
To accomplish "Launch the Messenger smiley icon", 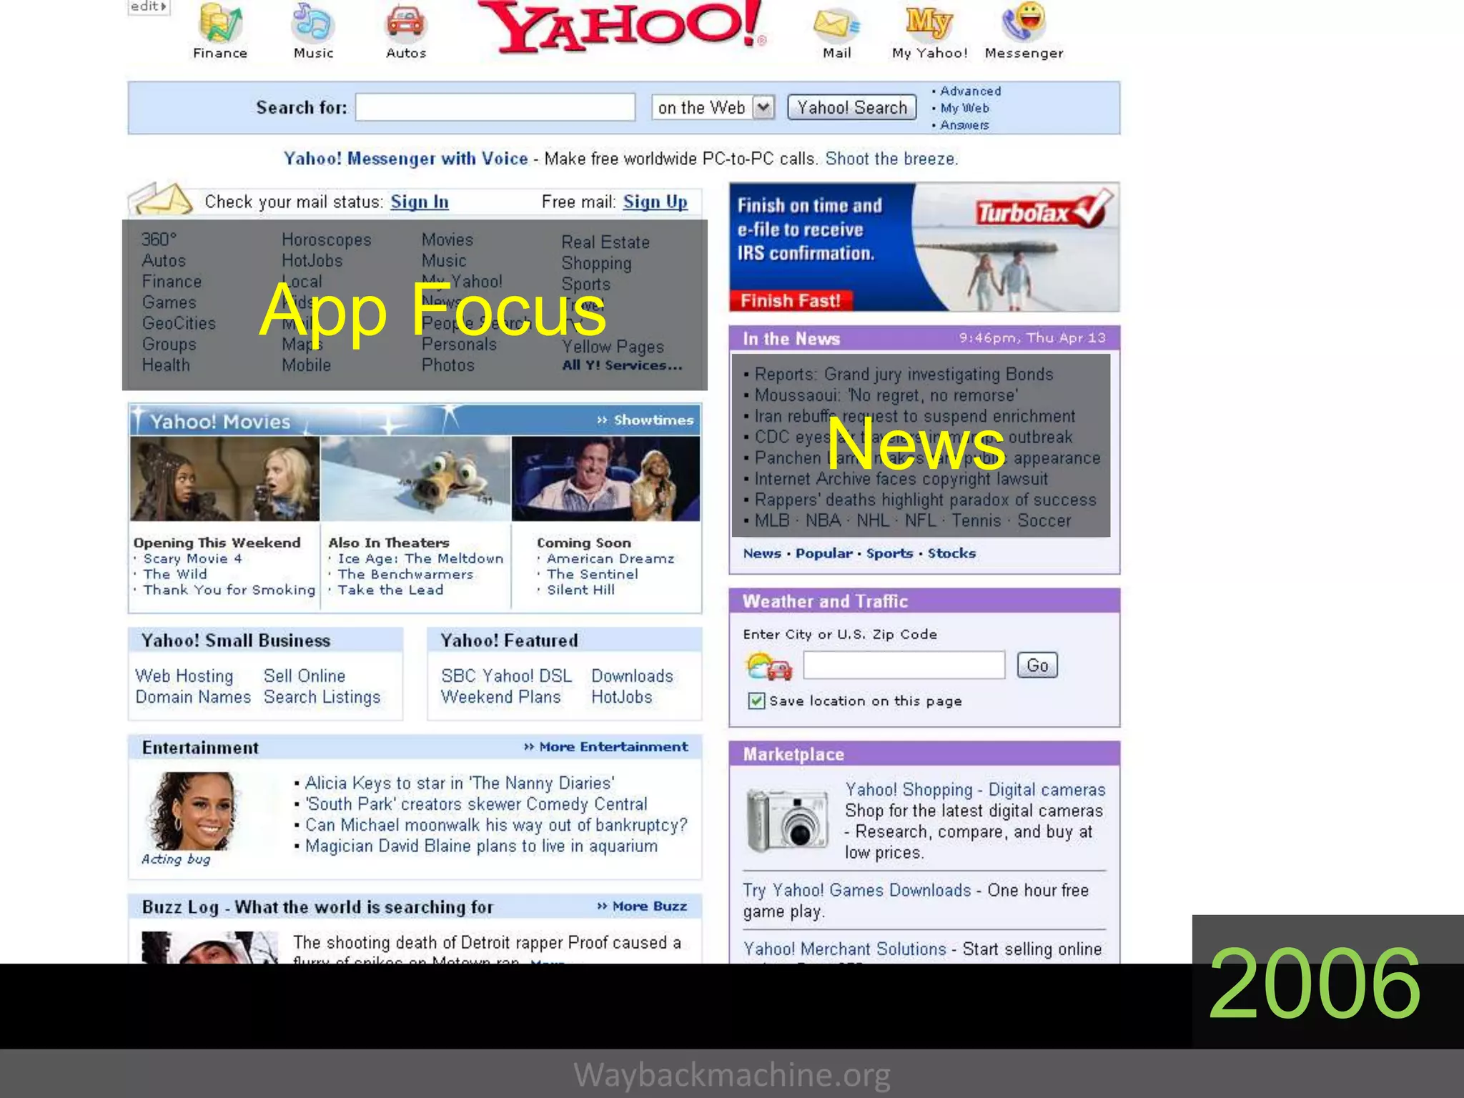I will point(1024,21).
